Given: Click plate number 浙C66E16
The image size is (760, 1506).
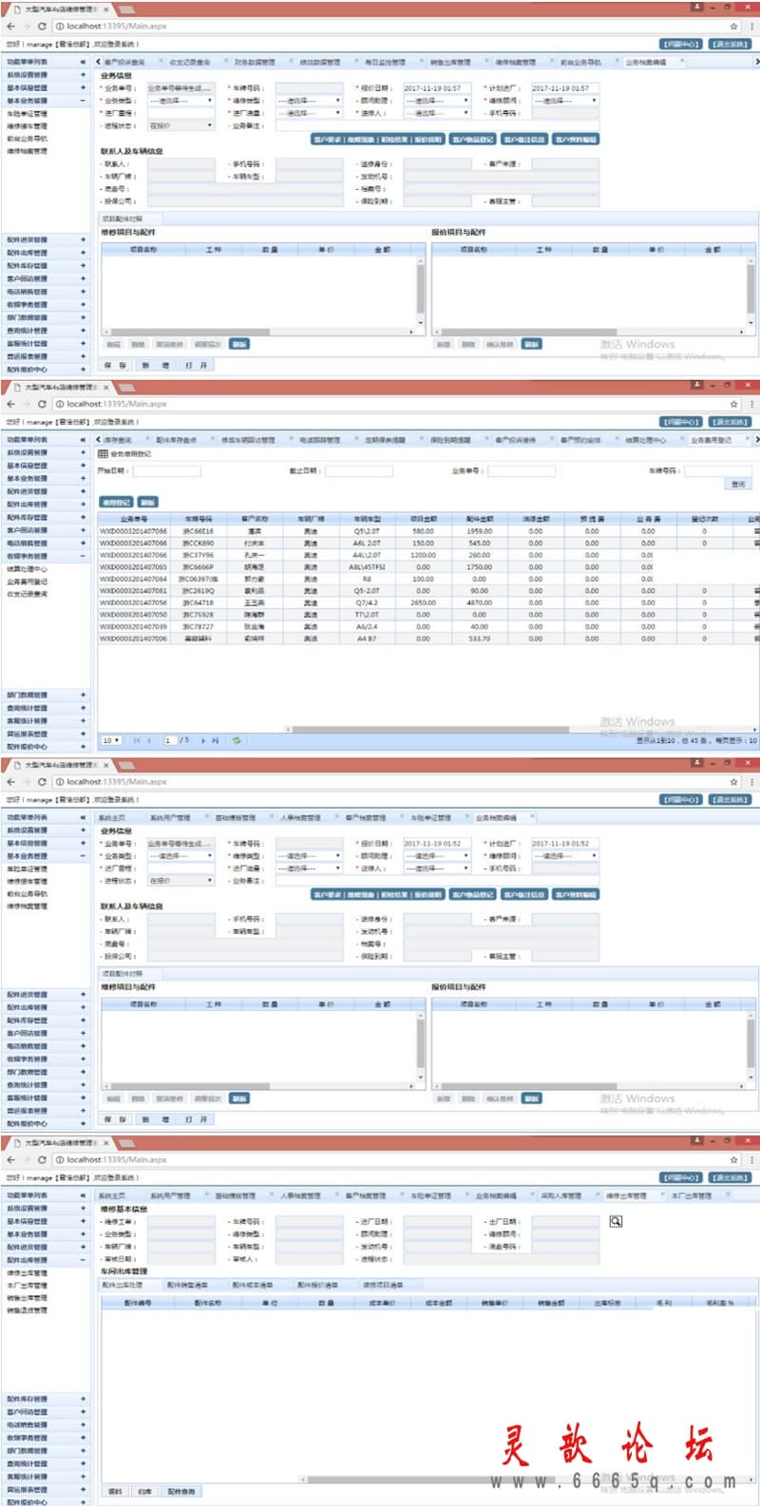Looking at the screenshot, I should pyautogui.click(x=199, y=531).
